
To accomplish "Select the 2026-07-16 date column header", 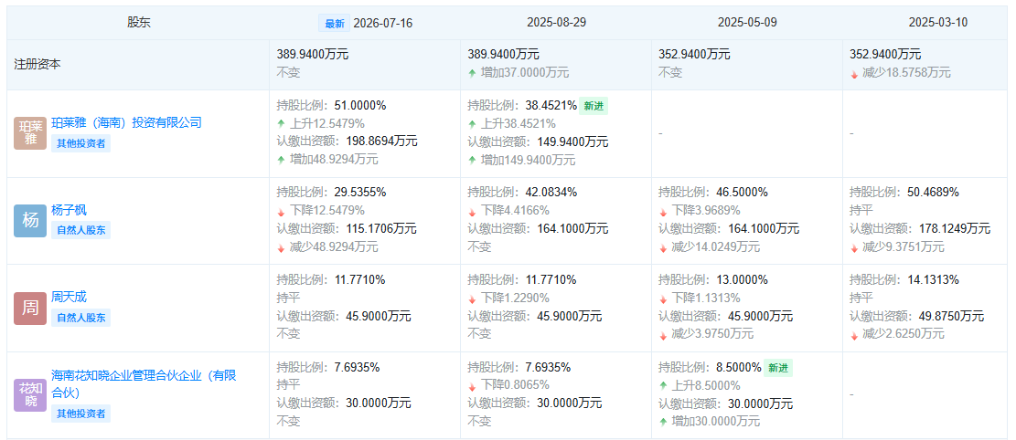I will point(382,24).
